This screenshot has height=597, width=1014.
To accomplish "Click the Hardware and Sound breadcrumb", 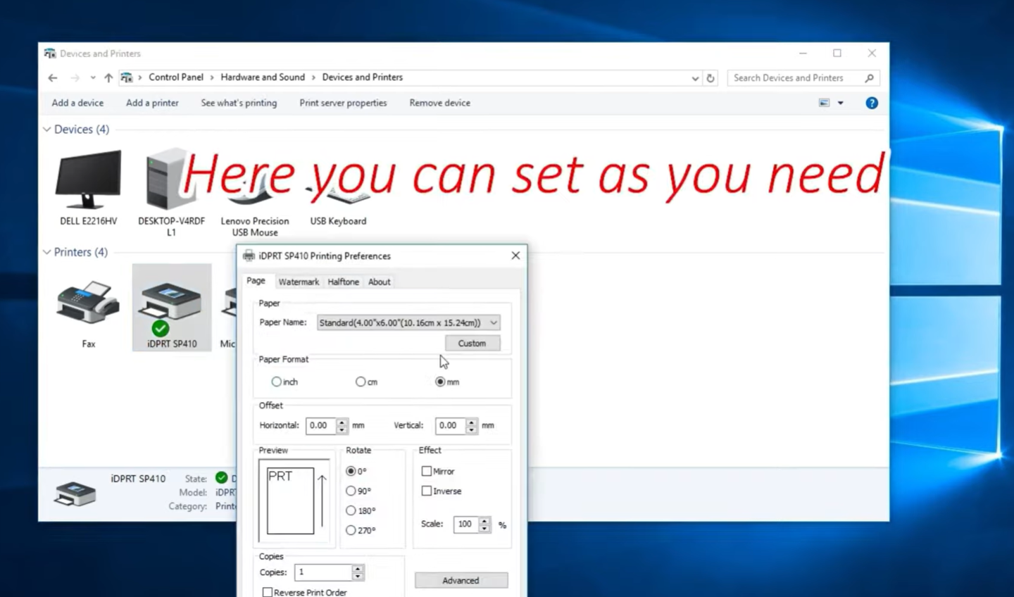I will pyautogui.click(x=263, y=77).
